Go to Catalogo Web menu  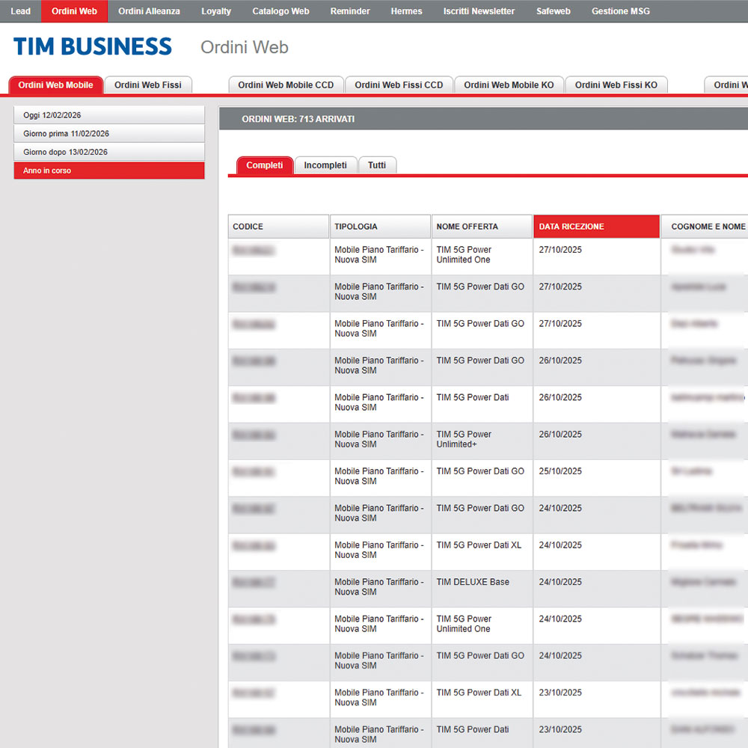pos(280,11)
